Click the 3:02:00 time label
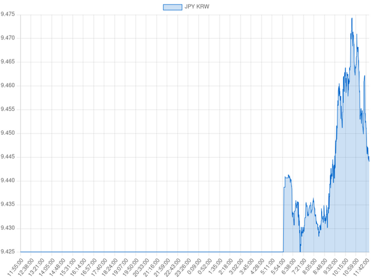The width and height of the screenshot is (373, 280). 236,267
